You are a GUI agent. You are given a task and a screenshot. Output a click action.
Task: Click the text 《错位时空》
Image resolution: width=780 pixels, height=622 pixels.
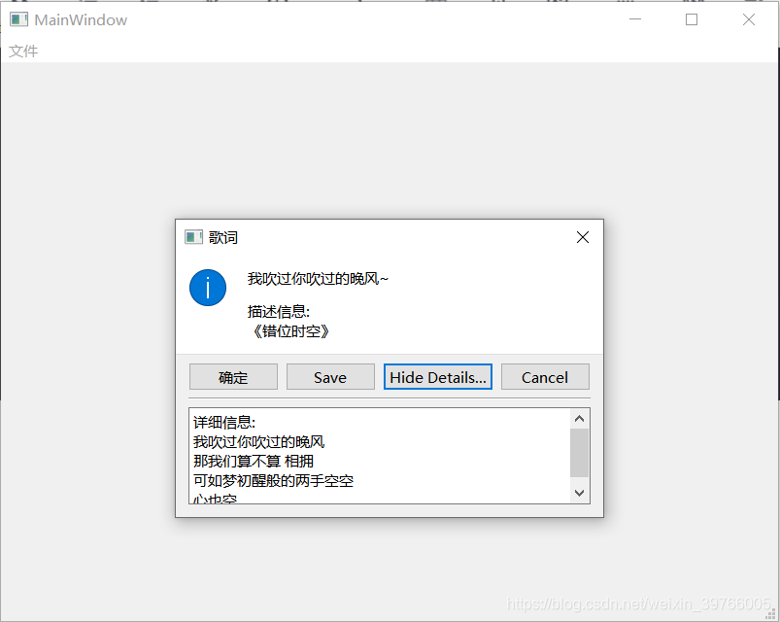(x=289, y=331)
